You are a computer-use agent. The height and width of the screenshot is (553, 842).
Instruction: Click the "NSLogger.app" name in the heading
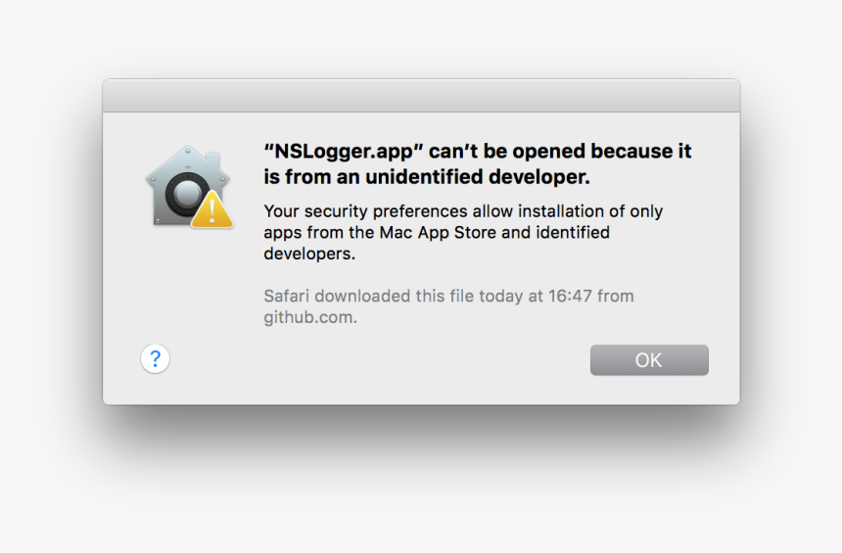coord(343,152)
